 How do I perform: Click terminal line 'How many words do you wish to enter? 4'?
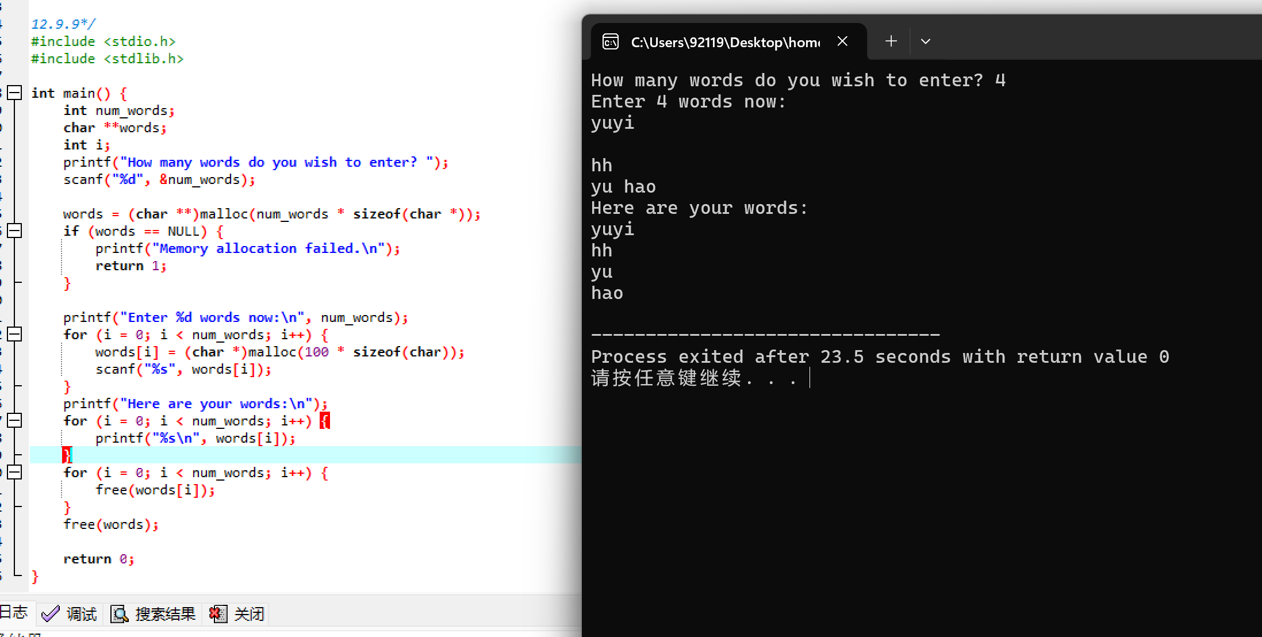[x=799, y=80]
